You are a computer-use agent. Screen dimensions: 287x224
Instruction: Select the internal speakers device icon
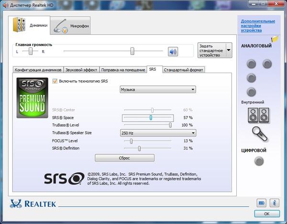pos(258,115)
